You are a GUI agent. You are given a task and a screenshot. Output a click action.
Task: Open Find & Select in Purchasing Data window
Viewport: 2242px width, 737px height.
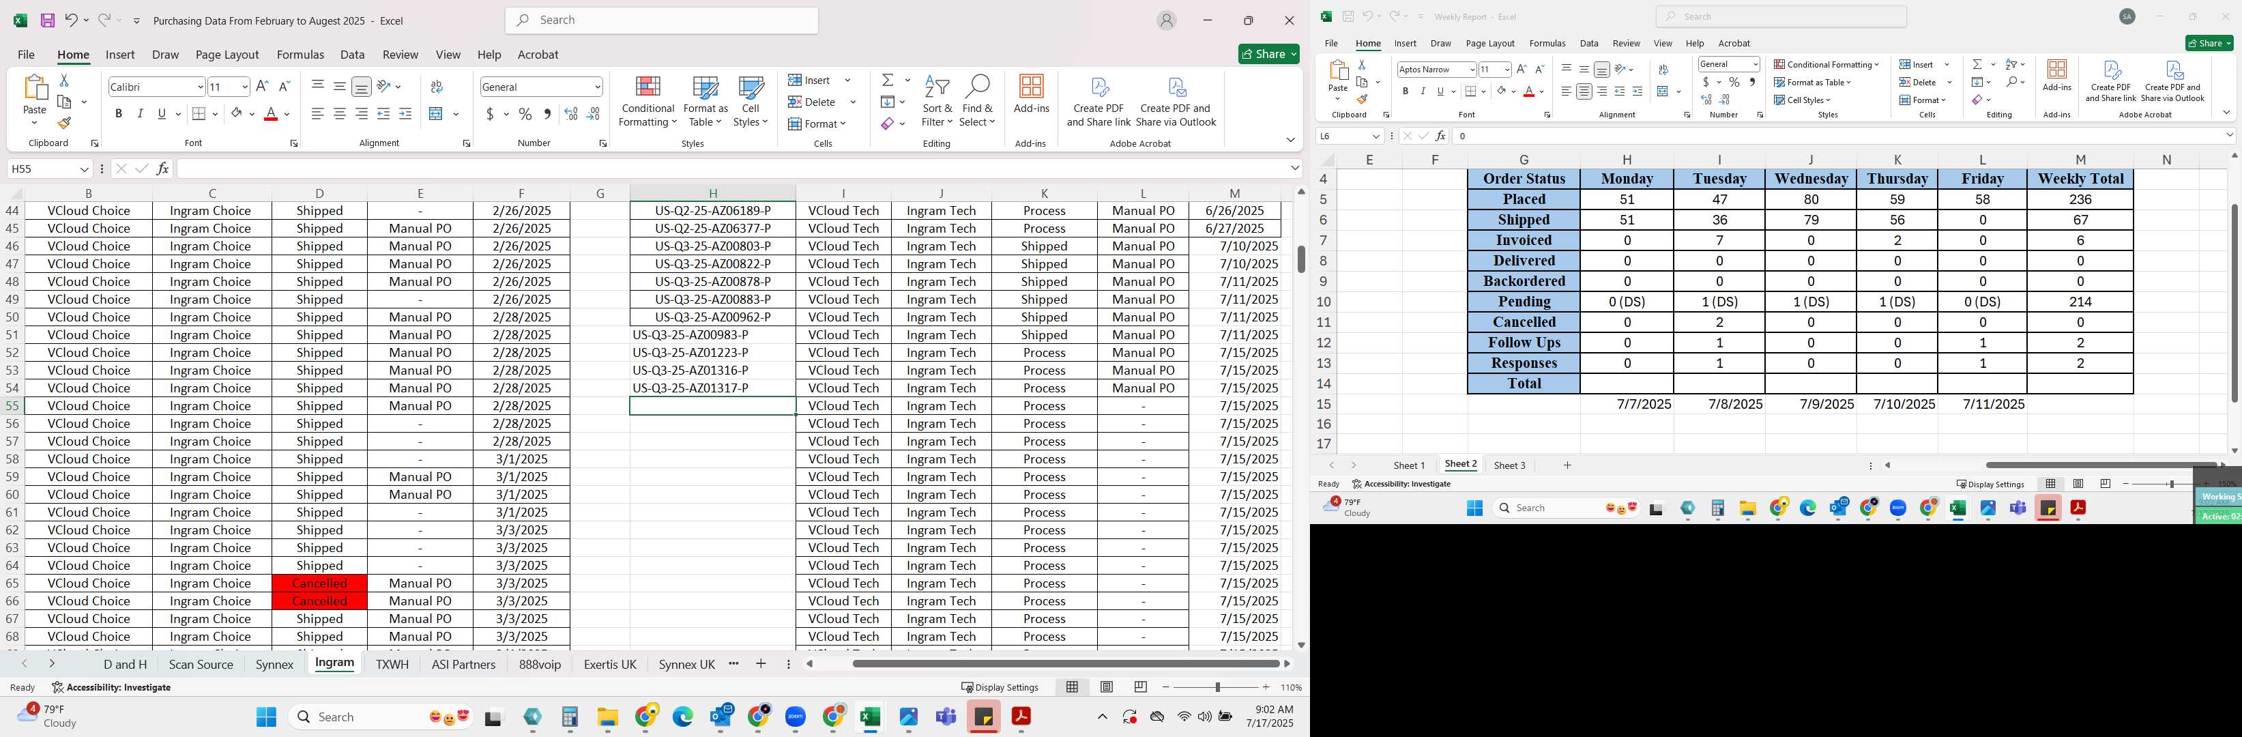click(x=978, y=102)
